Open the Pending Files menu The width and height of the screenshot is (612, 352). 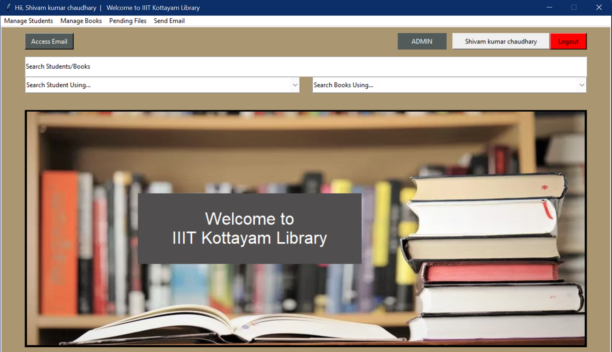(127, 21)
